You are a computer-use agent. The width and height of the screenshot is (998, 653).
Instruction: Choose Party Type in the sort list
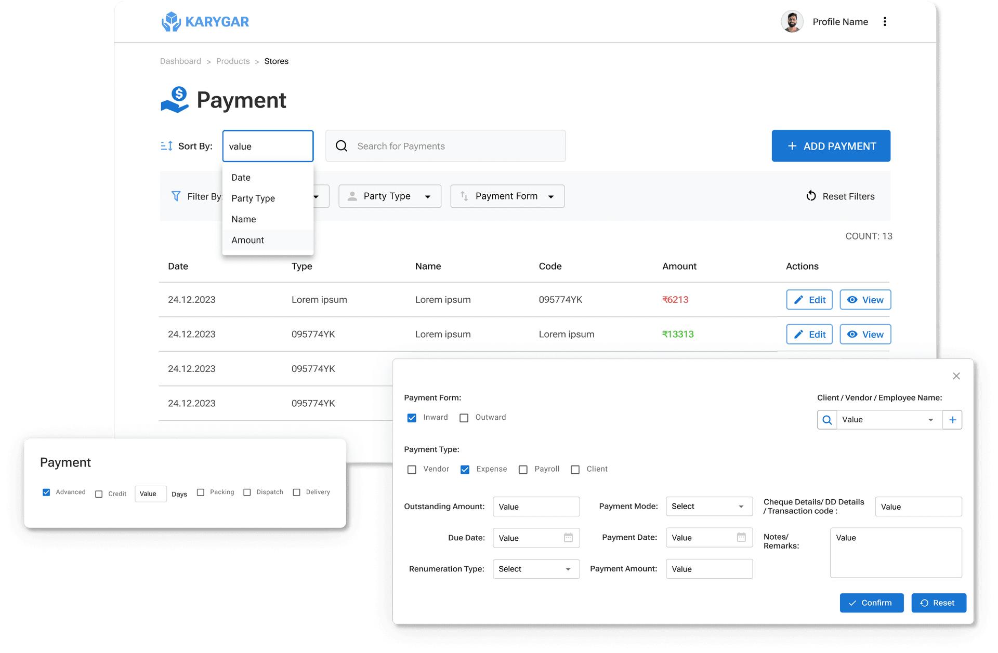coord(253,198)
